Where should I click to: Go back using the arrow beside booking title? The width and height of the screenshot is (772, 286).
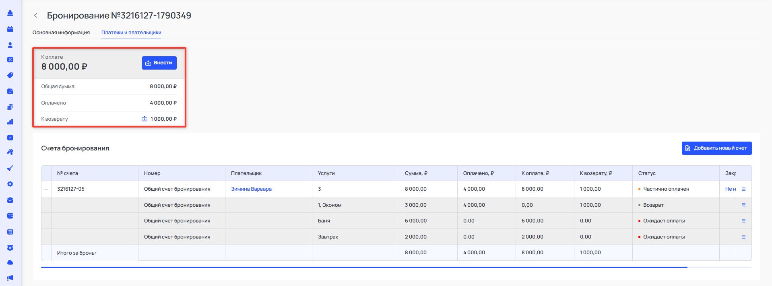pyautogui.click(x=36, y=16)
